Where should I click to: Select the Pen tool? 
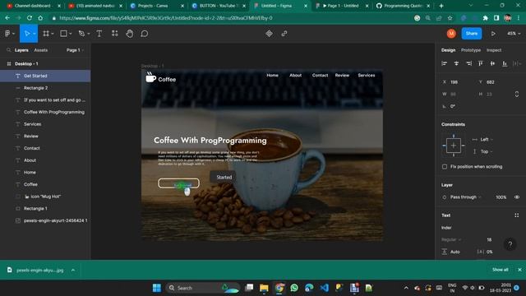[x=81, y=34]
